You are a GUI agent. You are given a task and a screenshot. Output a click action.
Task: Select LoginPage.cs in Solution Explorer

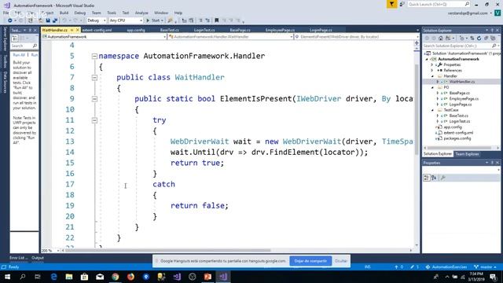pyautogui.click(x=461, y=105)
